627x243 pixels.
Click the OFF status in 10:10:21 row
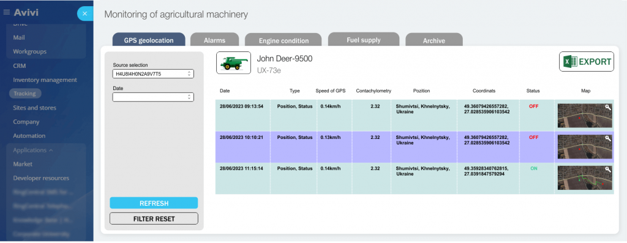534,138
